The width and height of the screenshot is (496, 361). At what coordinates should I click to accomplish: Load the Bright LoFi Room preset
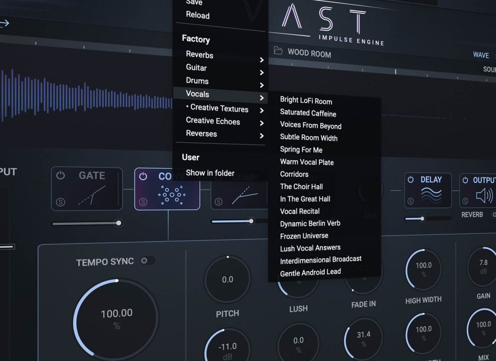[x=306, y=100]
